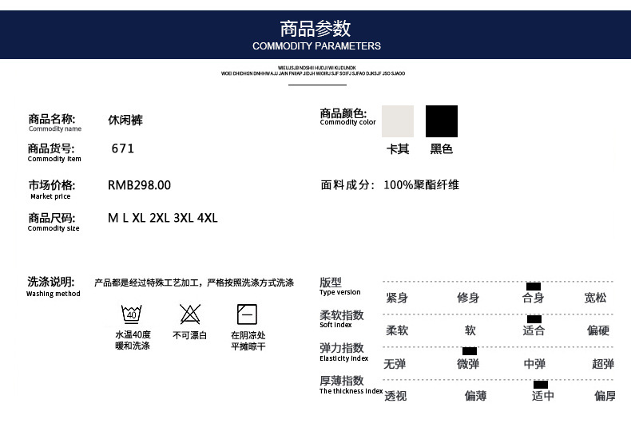Click the price RMB298.00
The image size is (631, 431).
point(139,185)
